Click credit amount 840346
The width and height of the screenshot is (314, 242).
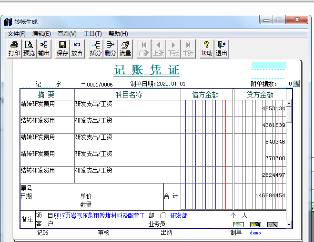point(275,142)
